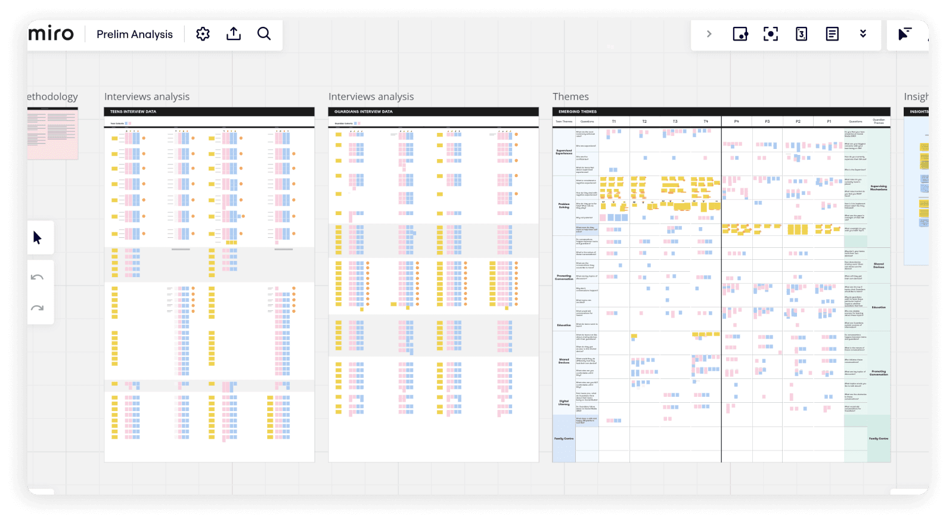Show more apps with double-chevron down
Image resolution: width=949 pixels, height=522 pixels.
pos(863,34)
